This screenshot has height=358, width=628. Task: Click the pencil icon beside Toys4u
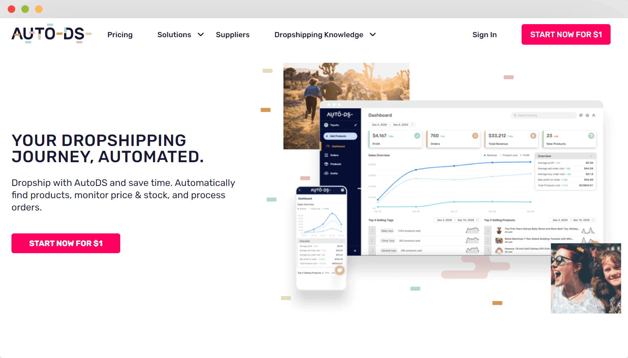coord(356,125)
